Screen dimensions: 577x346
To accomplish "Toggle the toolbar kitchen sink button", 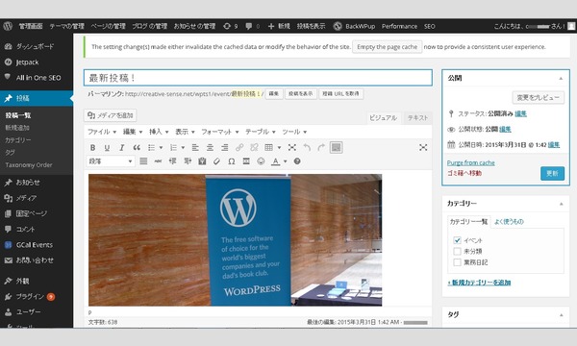I will click(x=336, y=147).
